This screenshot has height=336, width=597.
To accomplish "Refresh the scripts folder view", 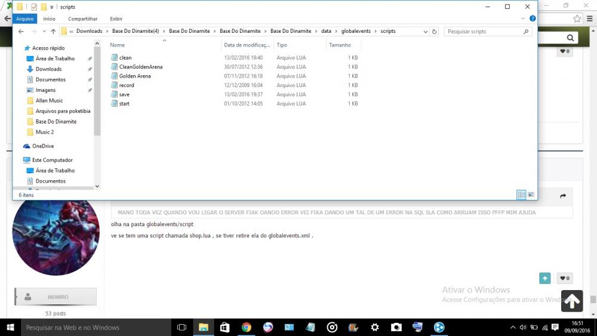I will point(435,32).
